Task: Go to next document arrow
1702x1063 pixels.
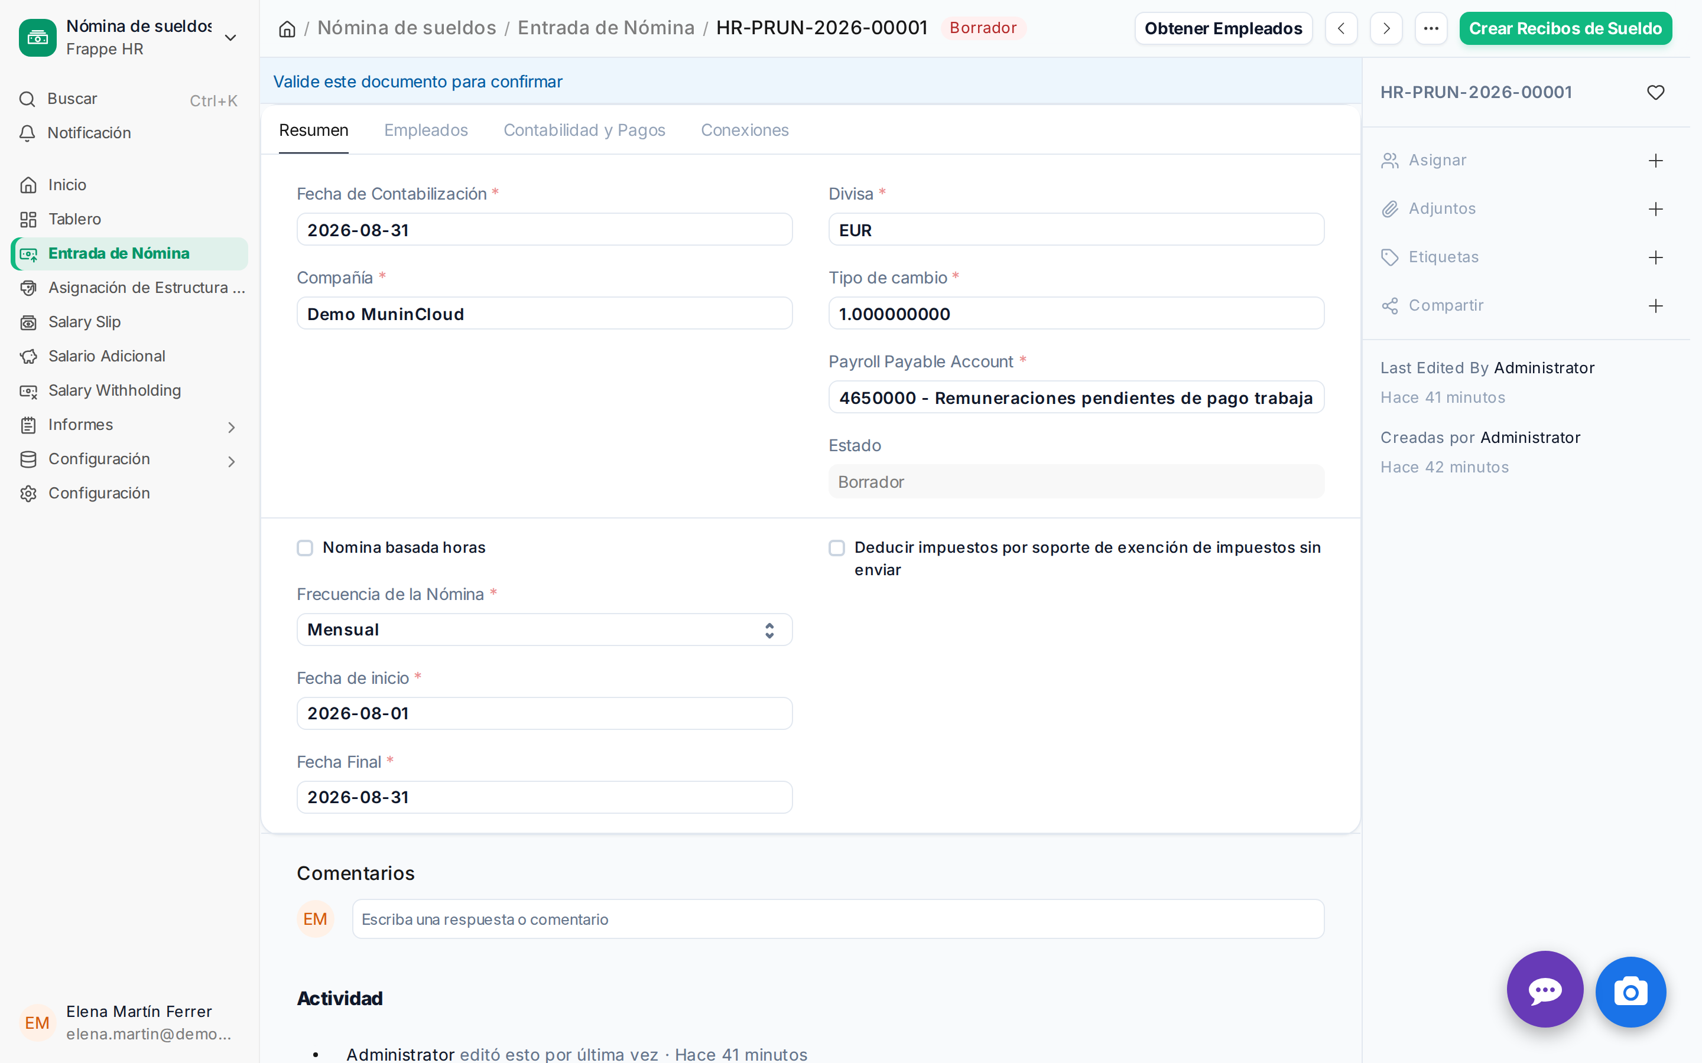Action: coord(1386,29)
